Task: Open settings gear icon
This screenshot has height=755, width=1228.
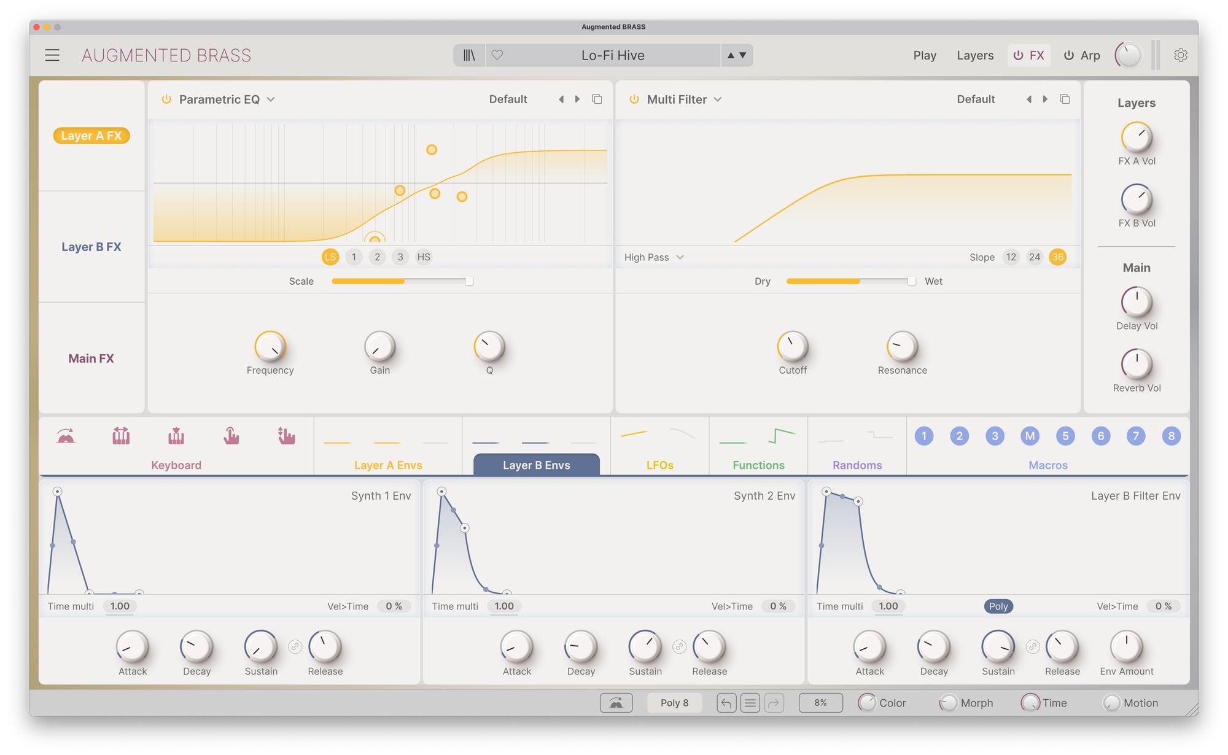Action: [x=1180, y=55]
